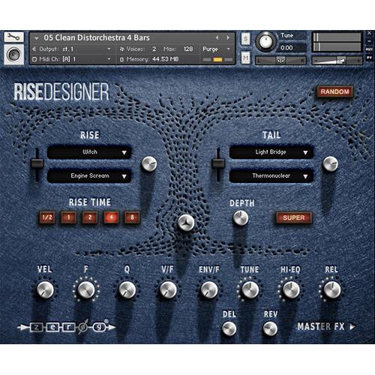Go to next instrument preset arrow
This screenshot has width=375, height=375.
tap(228, 37)
